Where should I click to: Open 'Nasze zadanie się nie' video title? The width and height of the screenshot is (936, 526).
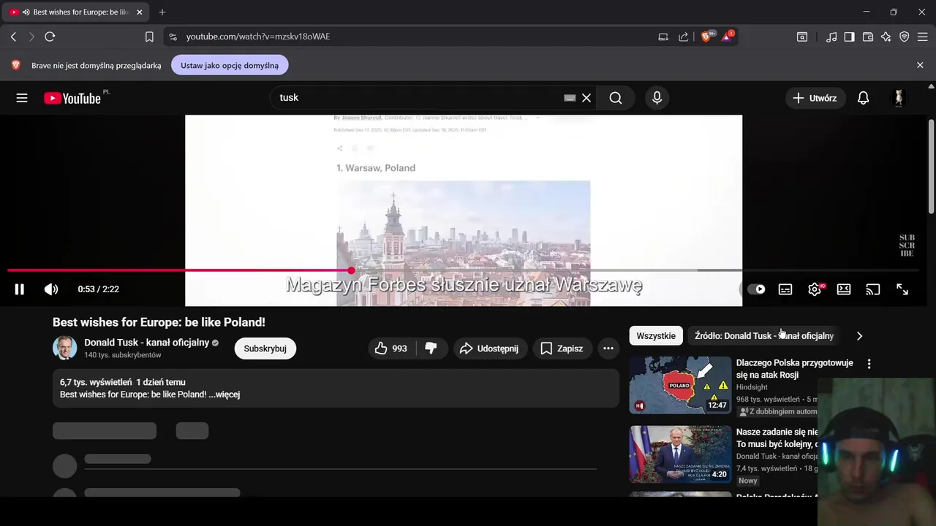point(777,438)
